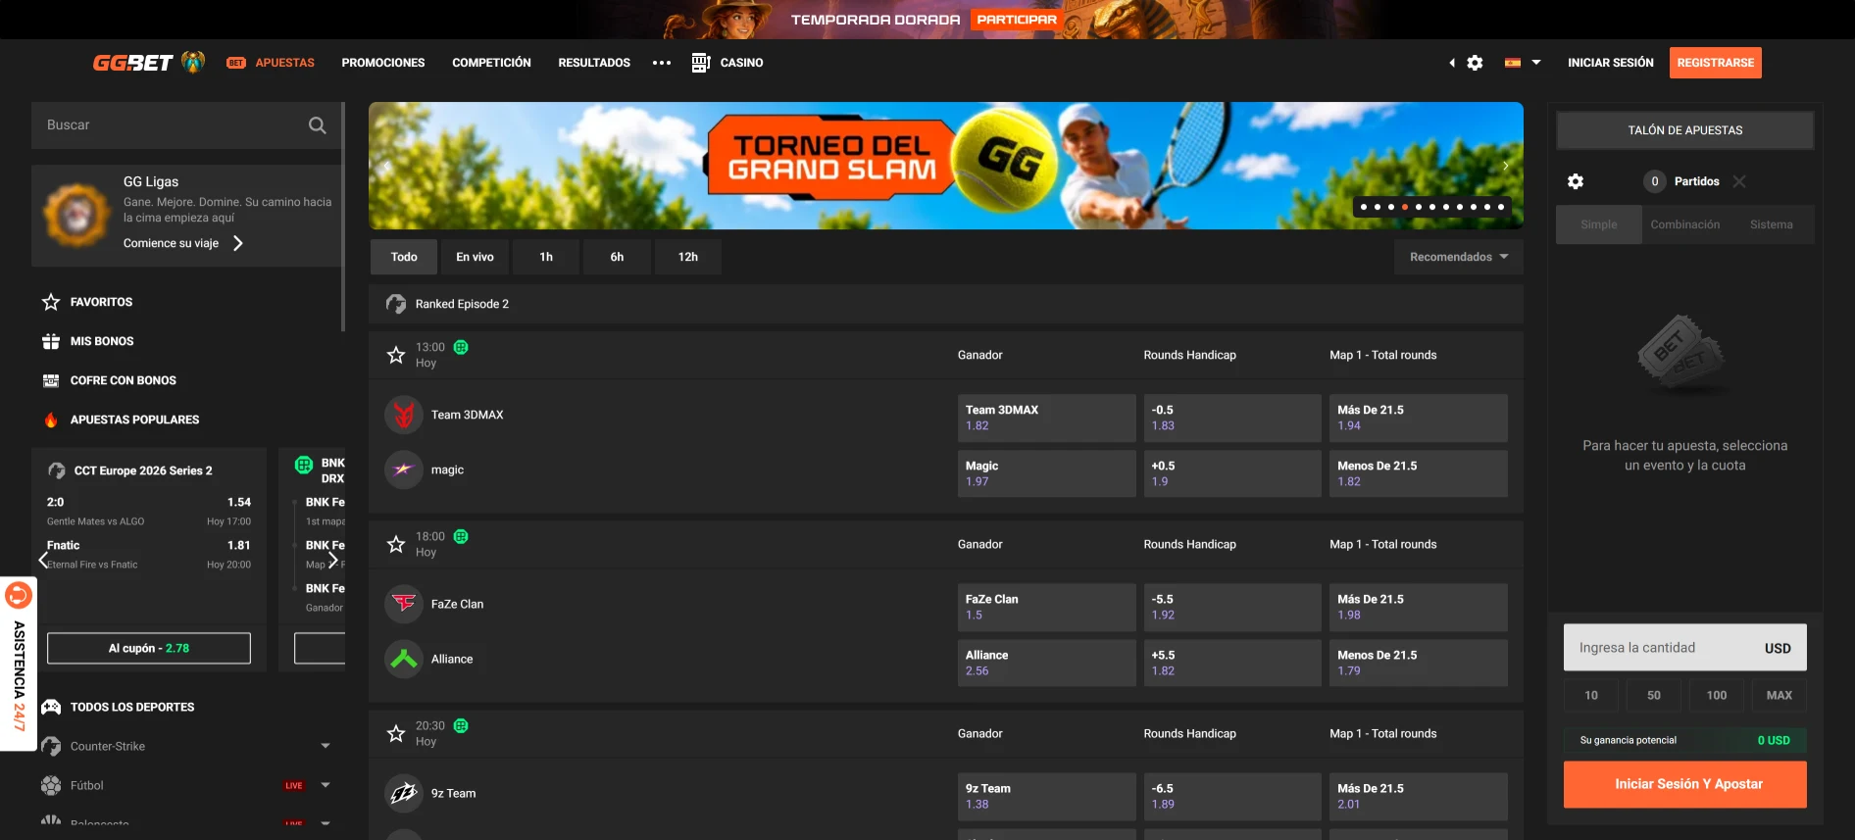The image size is (1855, 840).
Task: Click the Team 3DMAX logo
Action: pos(403,415)
